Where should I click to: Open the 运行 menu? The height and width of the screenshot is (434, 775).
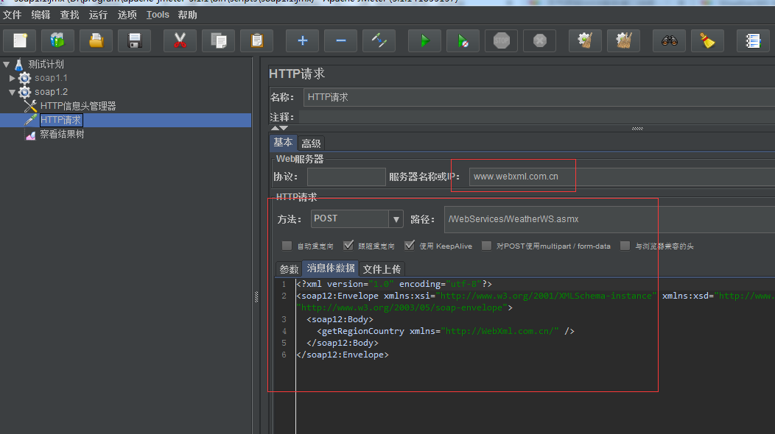coord(98,15)
